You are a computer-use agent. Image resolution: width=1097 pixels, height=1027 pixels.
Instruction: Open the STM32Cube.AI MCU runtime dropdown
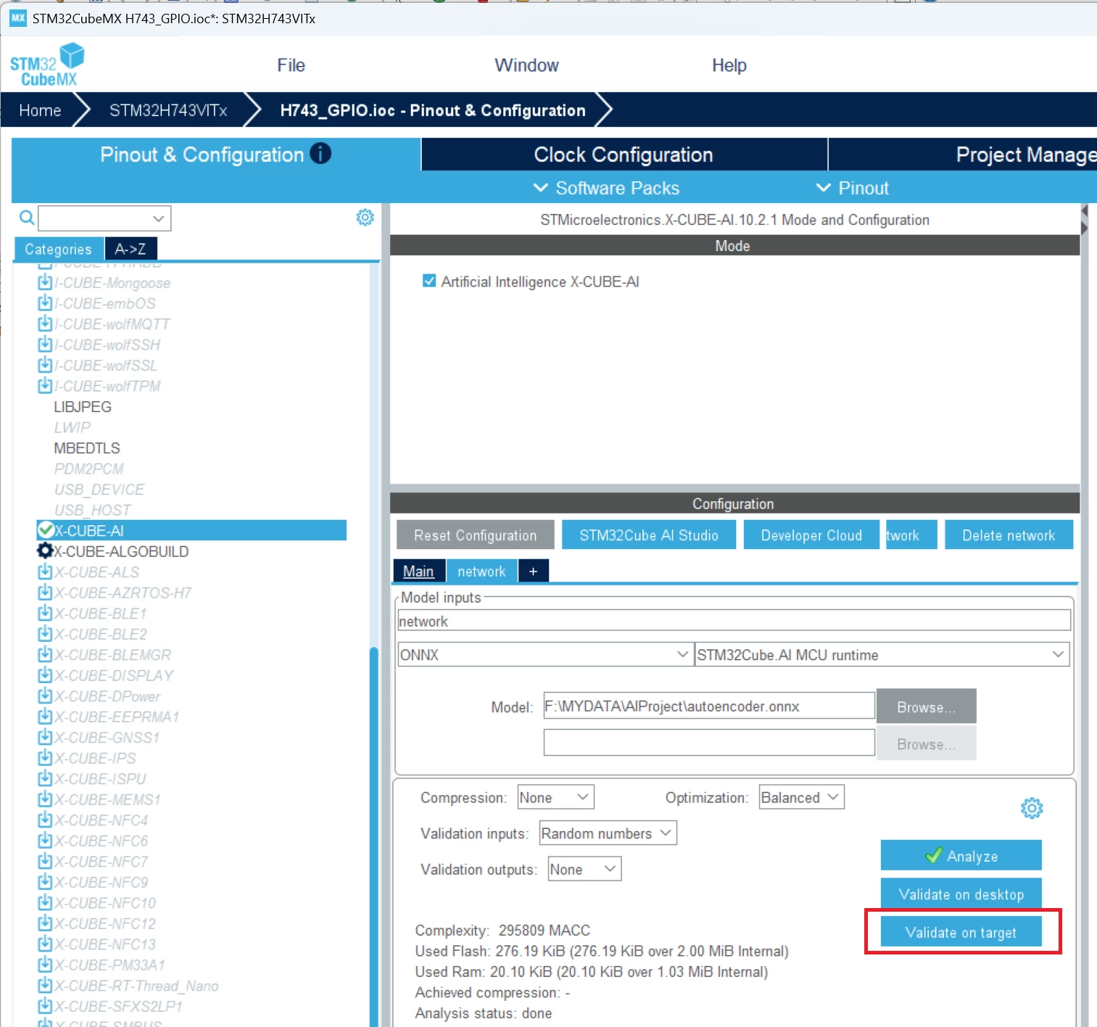(x=882, y=654)
